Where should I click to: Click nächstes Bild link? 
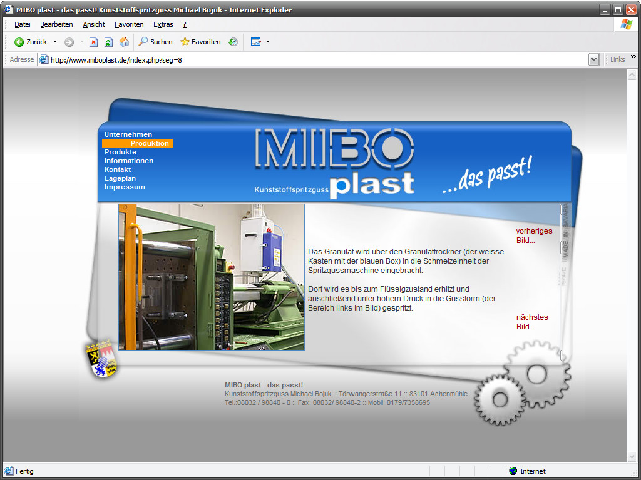[532, 322]
